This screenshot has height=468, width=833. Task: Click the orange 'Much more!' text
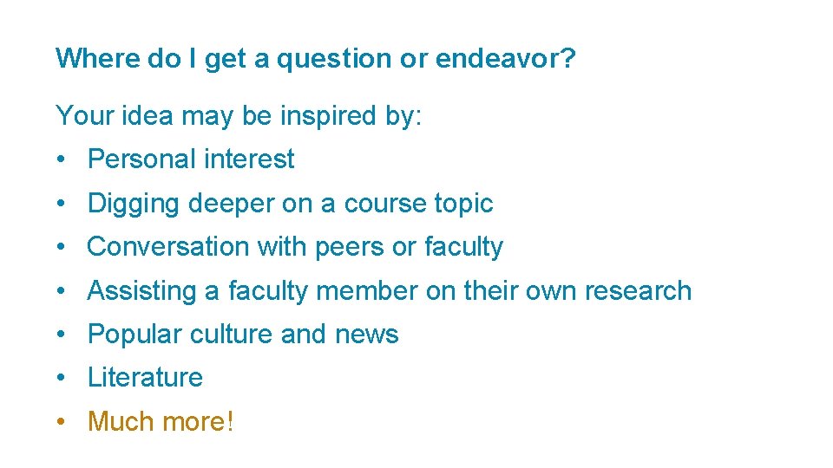coord(161,422)
